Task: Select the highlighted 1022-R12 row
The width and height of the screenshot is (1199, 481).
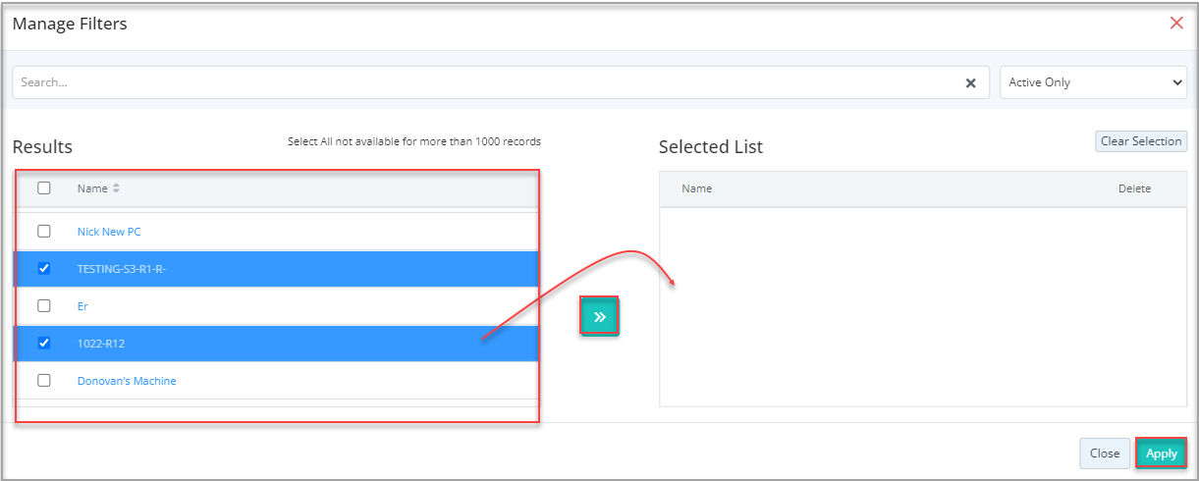Action: pos(277,344)
